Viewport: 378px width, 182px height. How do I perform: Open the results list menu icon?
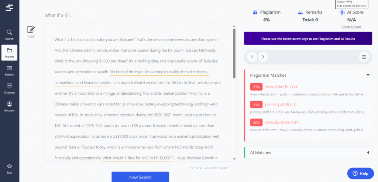[x=364, y=57]
